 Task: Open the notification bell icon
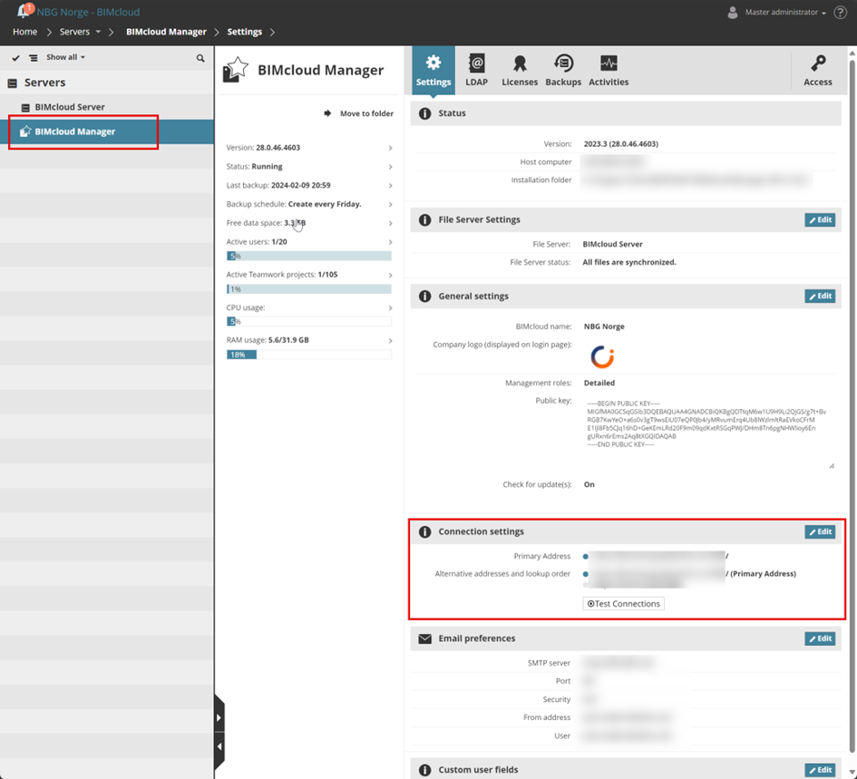[23, 10]
